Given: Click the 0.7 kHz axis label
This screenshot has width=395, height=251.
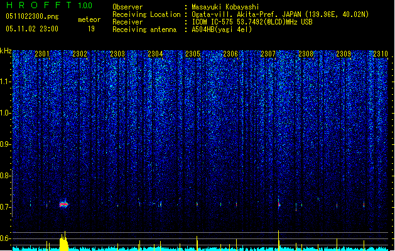Looking at the screenshot, I should pos(5,207).
